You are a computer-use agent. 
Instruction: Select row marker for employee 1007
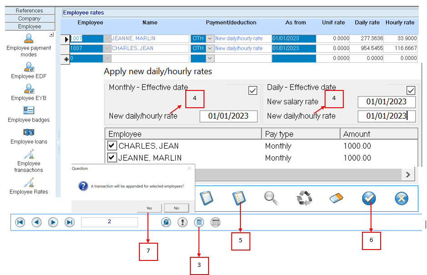(x=66, y=39)
